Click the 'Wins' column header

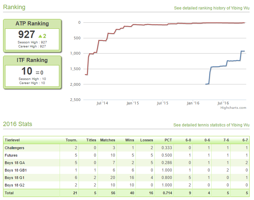click(130, 140)
